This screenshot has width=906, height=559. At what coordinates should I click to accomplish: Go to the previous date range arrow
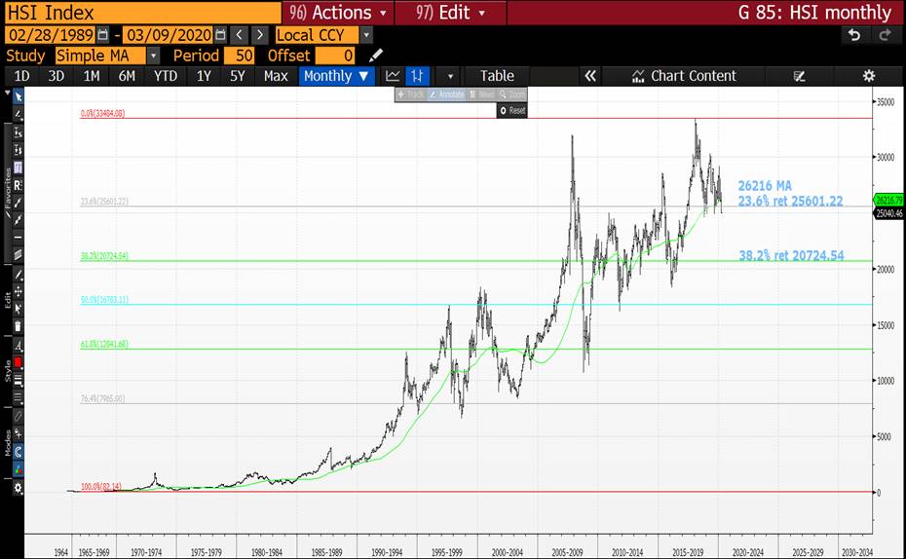click(x=240, y=35)
